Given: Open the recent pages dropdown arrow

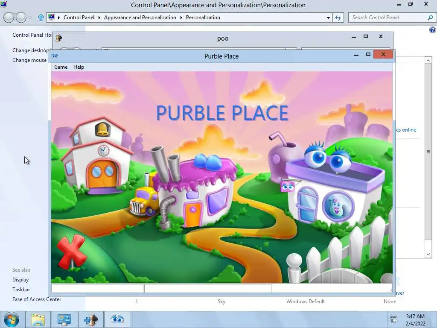Looking at the screenshot, I should coord(30,18).
